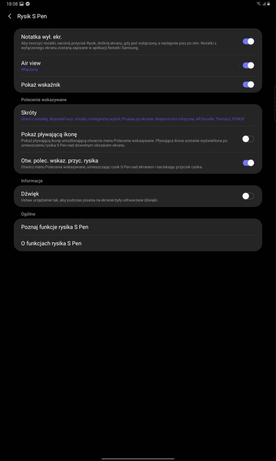Image resolution: width=276 pixels, height=461 pixels.
Task: Turn off the Air view toggle
Action: pyautogui.click(x=248, y=65)
